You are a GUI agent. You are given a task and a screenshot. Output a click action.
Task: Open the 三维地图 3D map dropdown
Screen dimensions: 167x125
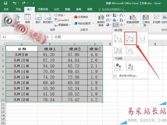(146, 20)
